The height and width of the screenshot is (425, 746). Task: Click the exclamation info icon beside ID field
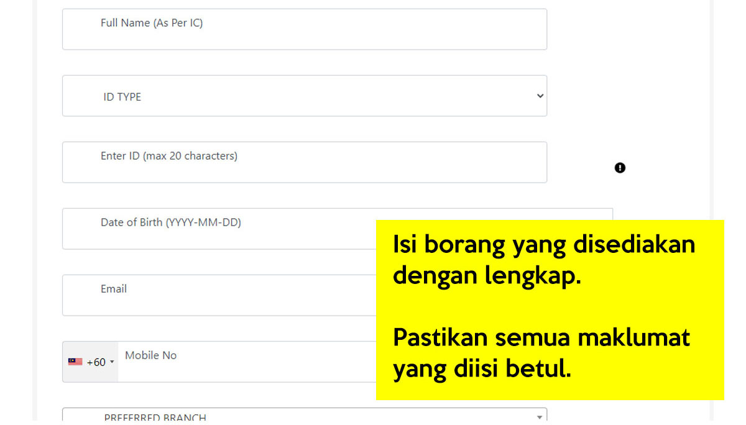(620, 168)
